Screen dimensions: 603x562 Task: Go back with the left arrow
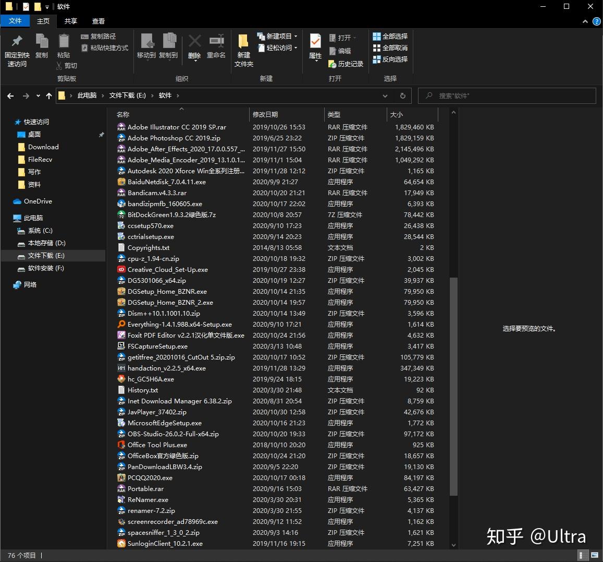[x=10, y=96]
